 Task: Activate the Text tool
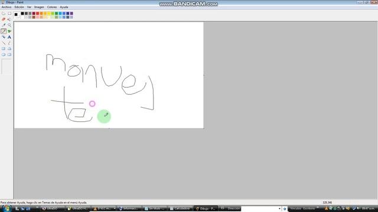[x=9, y=37]
